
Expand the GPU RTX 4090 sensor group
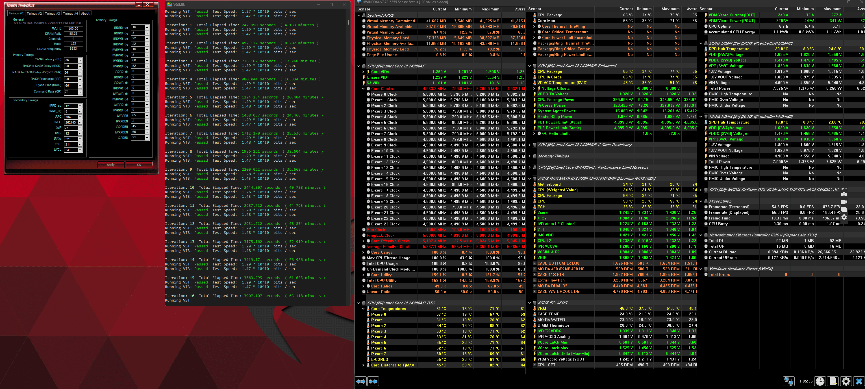tap(701, 190)
